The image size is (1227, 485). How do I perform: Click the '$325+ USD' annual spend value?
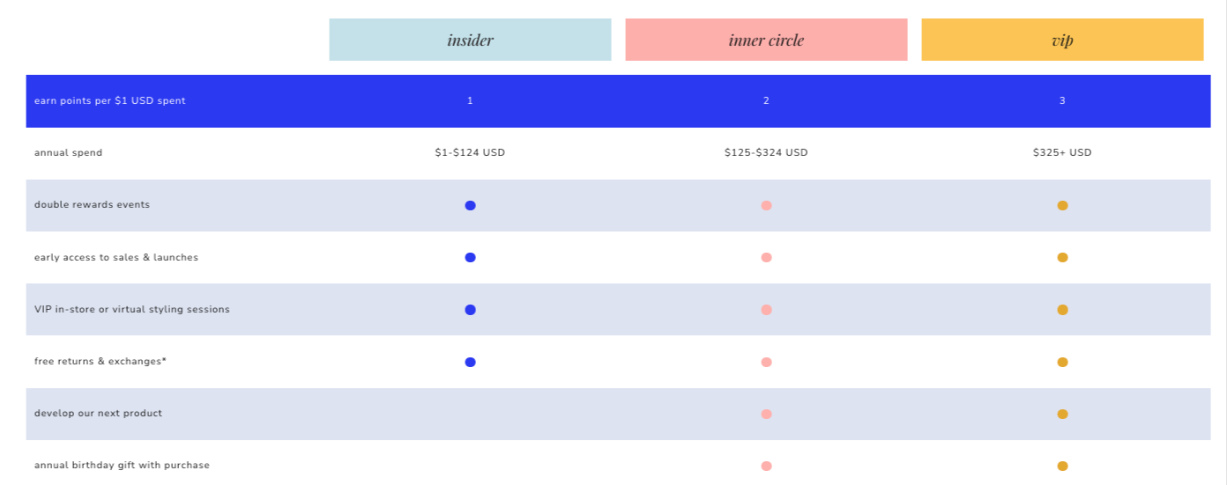[1062, 152]
